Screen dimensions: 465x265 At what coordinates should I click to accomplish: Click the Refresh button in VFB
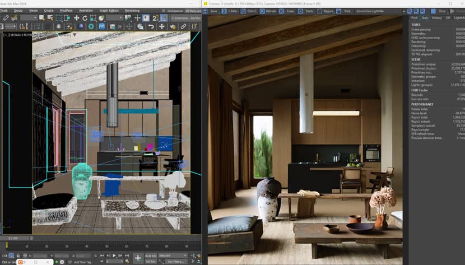(268, 11)
